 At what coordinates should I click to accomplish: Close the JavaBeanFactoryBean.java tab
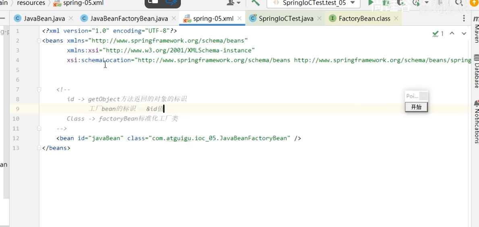174,18
